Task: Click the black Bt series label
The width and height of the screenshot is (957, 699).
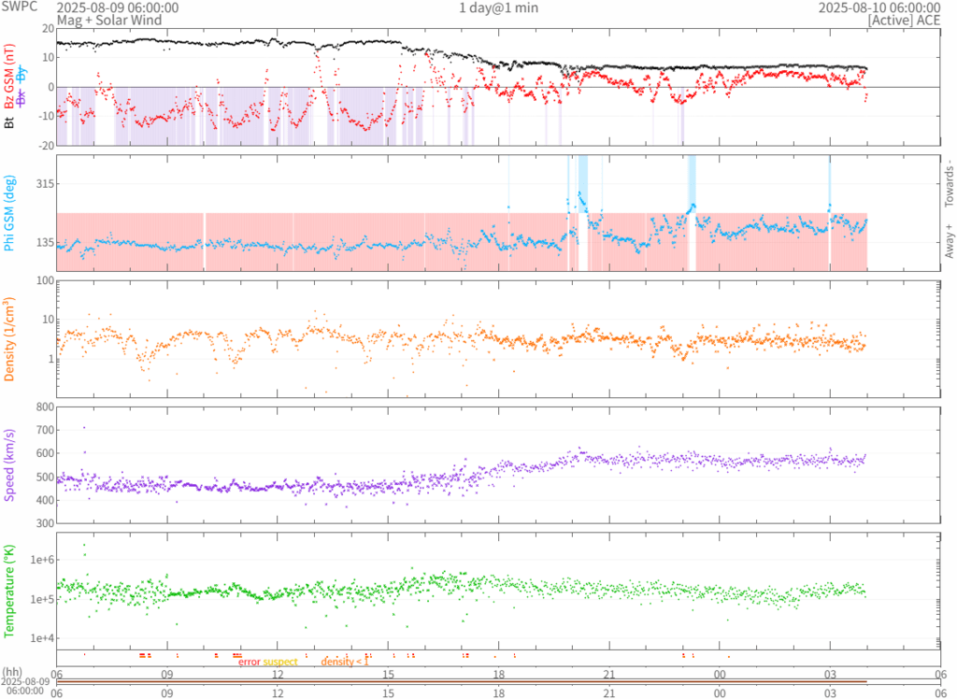Action: [11, 121]
